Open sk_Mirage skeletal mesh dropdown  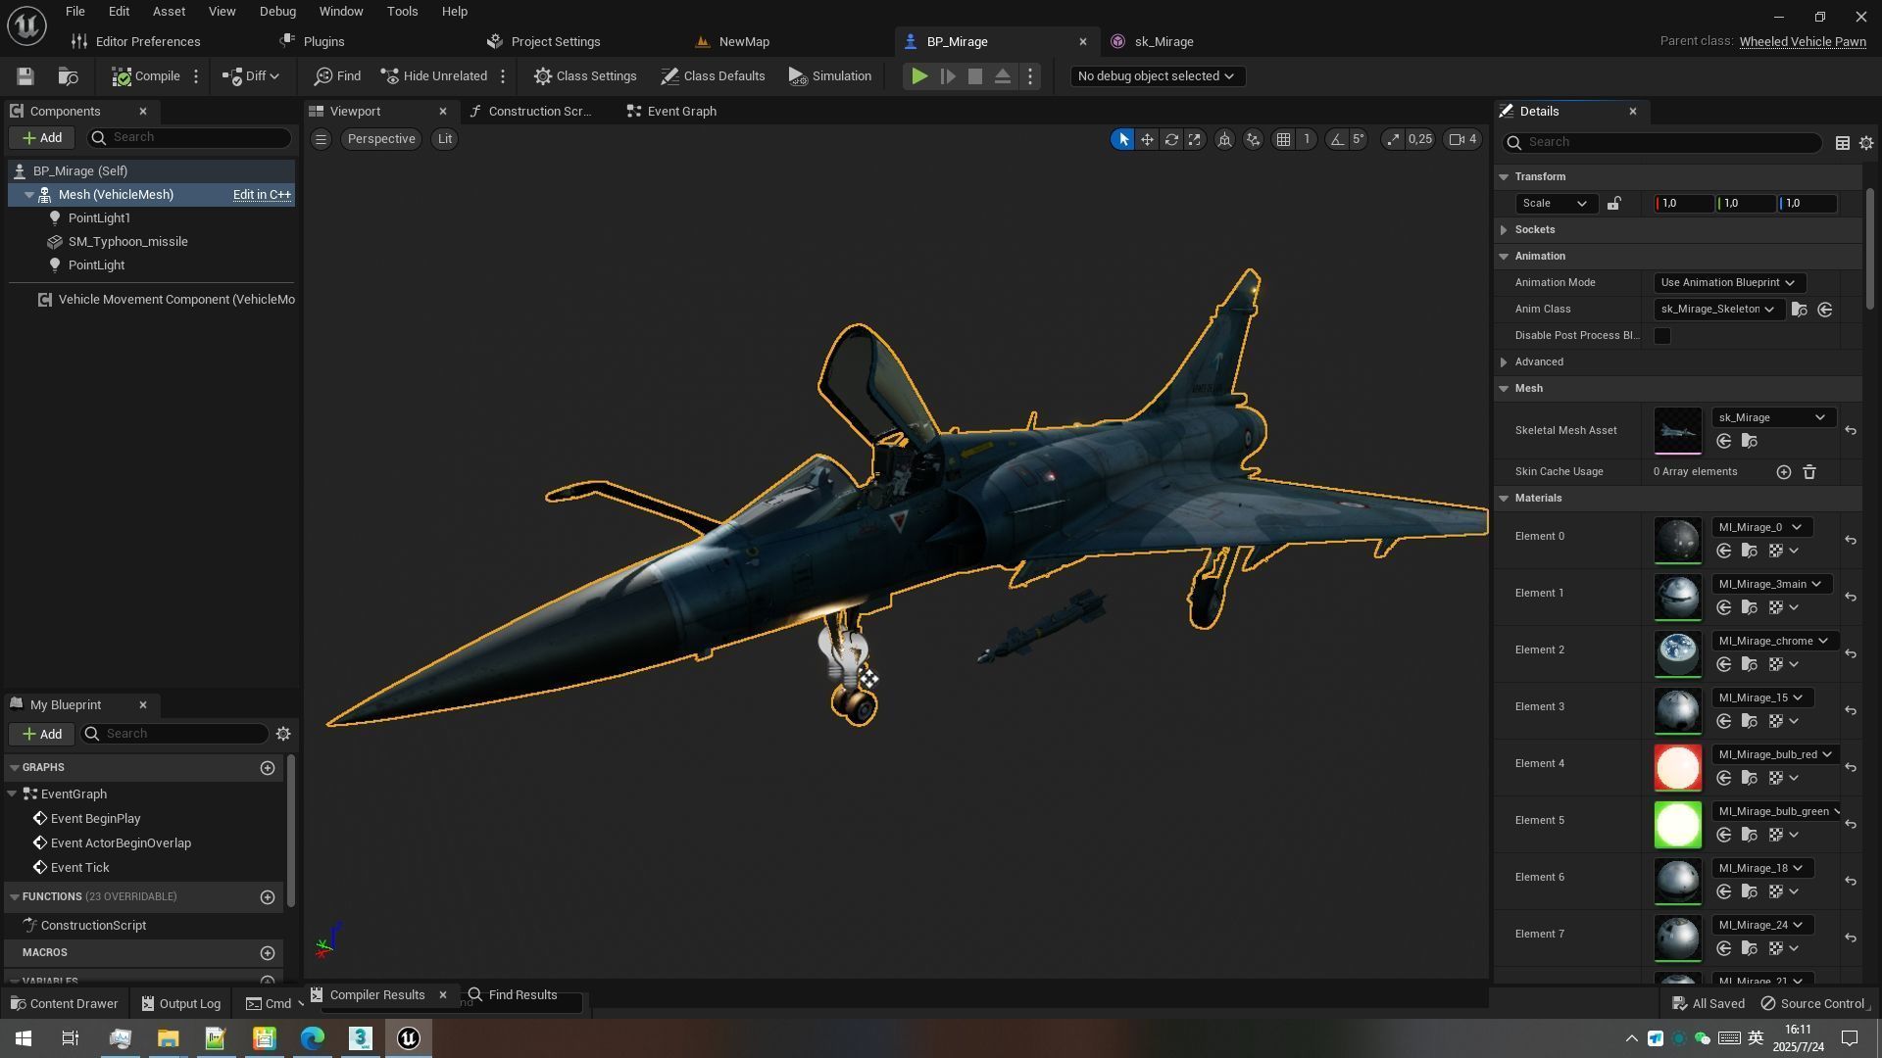click(1772, 418)
